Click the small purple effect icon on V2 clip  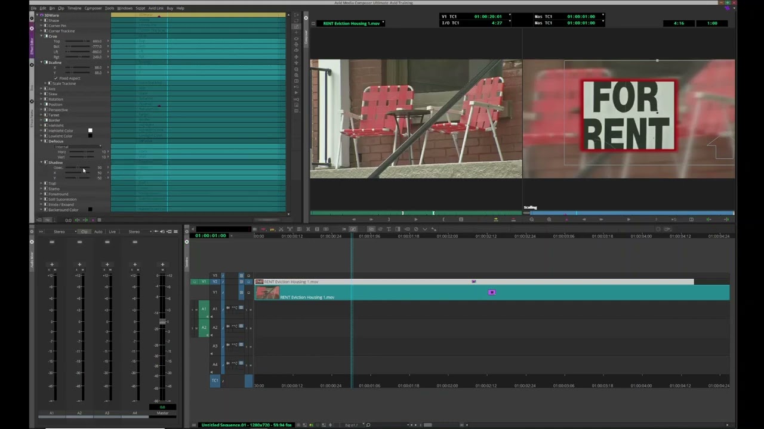pyautogui.click(x=474, y=282)
